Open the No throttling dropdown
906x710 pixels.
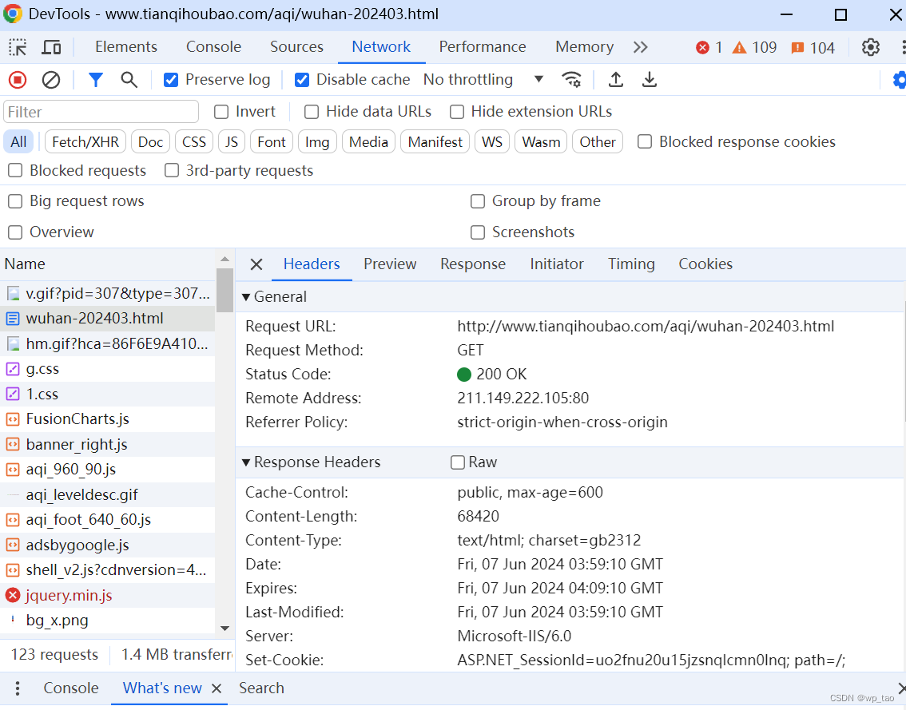(x=483, y=80)
